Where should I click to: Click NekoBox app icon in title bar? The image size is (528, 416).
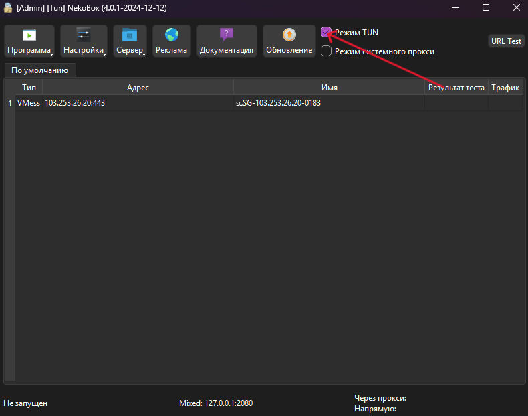click(x=8, y=7)
